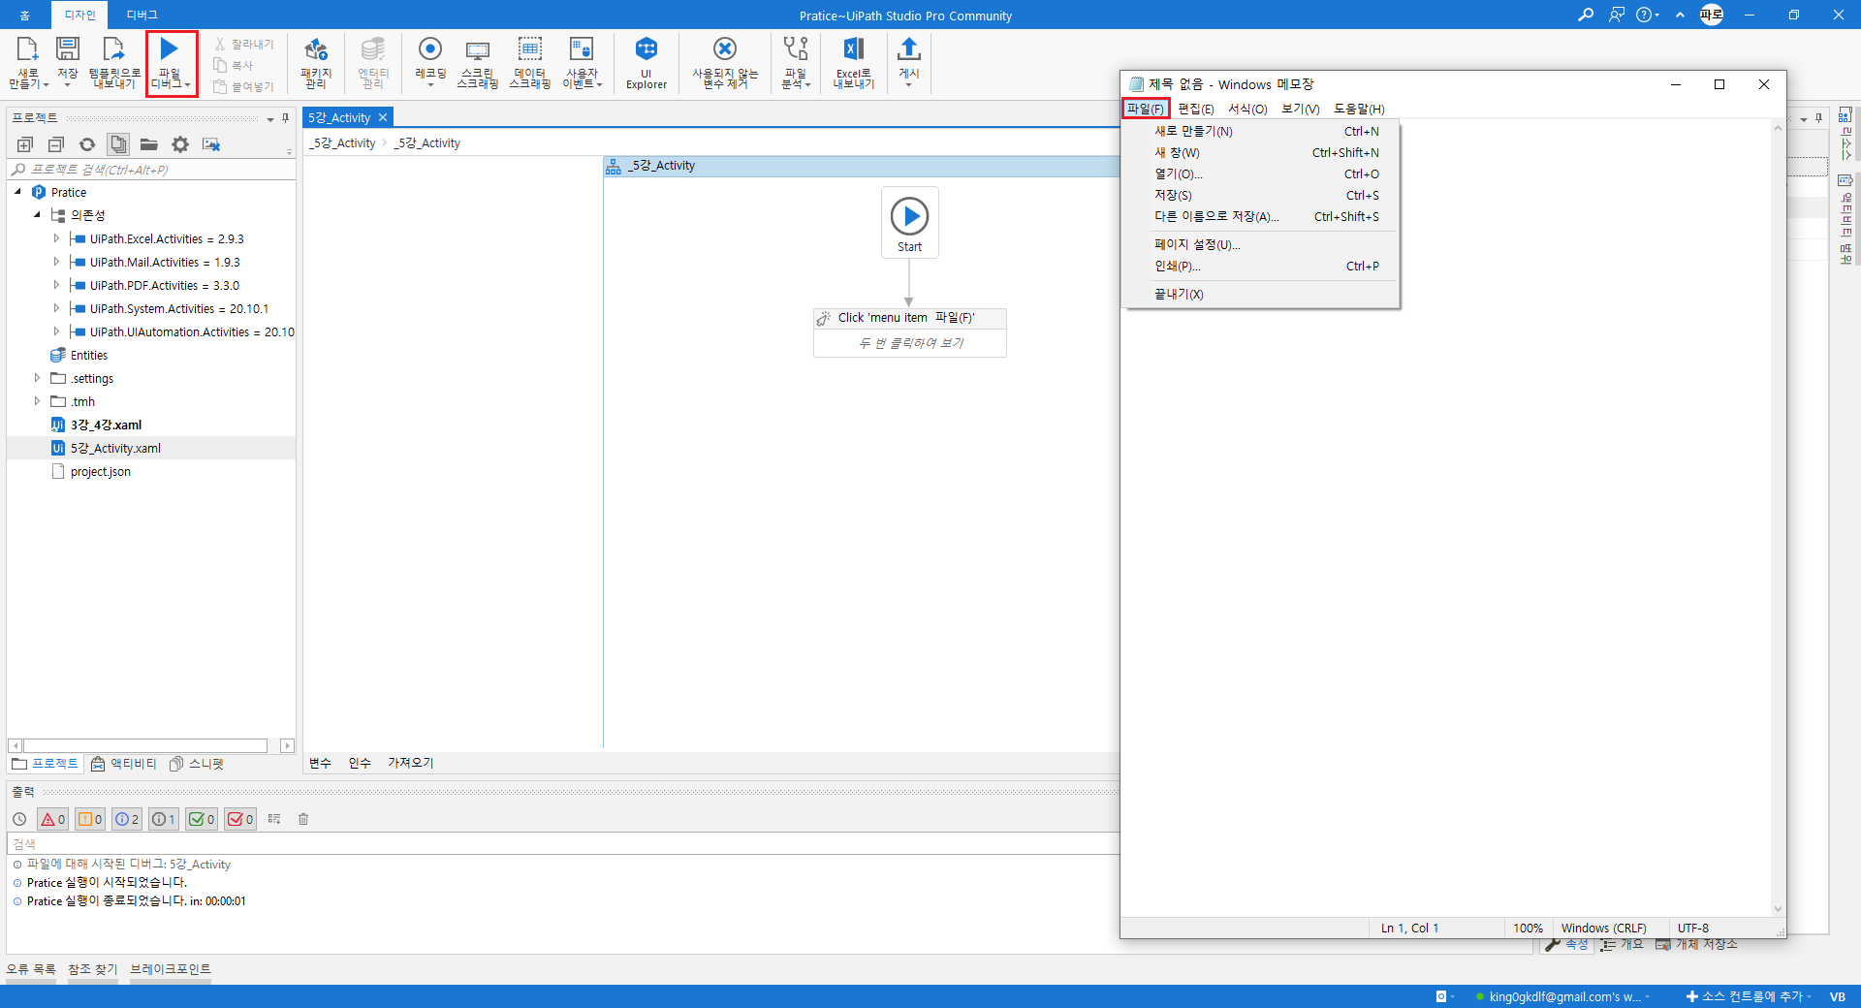Select the Start node in the flowchart
Viewport: 1861px width, 1008px height.
click(x=909, y=222)
